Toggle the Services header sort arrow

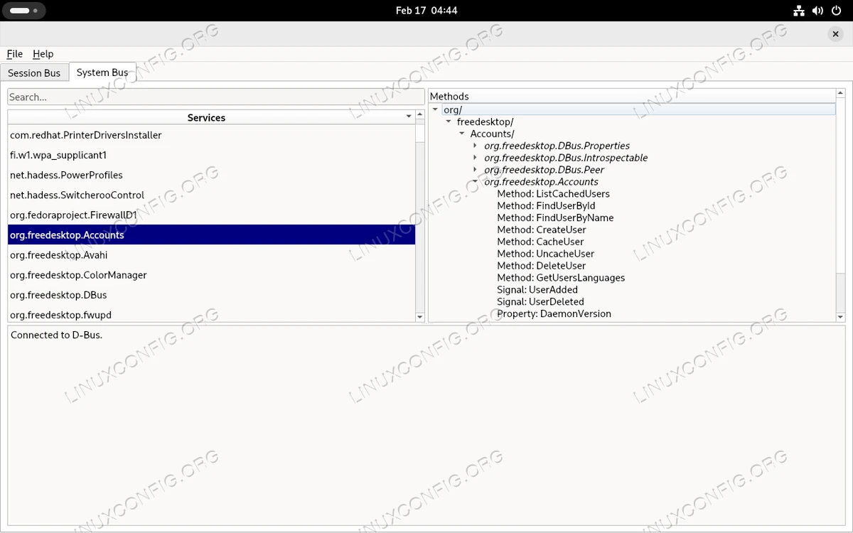click(x=409, y=117)
